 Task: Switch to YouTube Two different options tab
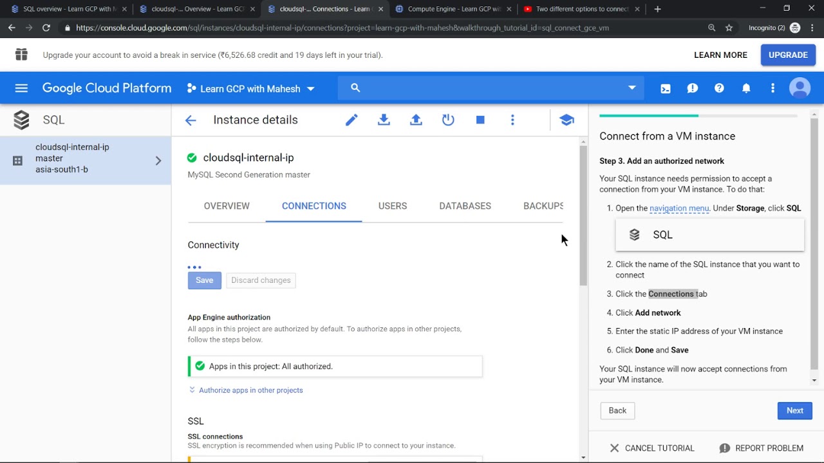click(582, 9)
